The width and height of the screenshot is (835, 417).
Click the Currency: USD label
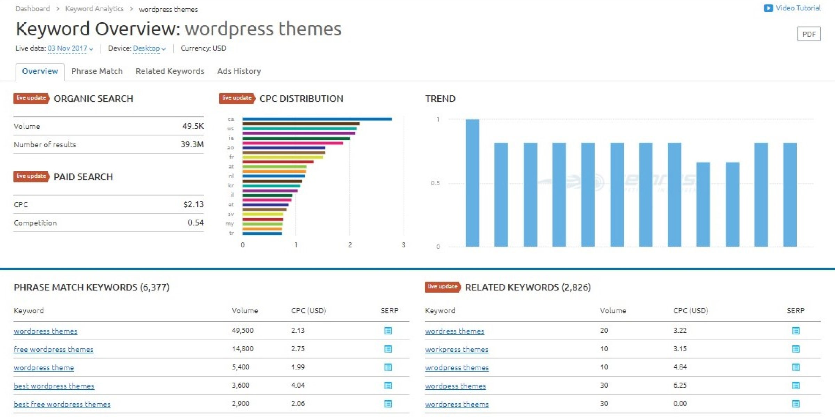pyautogui.click(x=203, y=48)
